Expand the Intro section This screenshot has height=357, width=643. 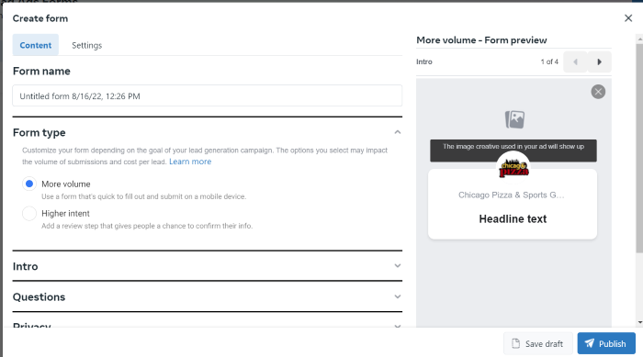tap(398, 266)
